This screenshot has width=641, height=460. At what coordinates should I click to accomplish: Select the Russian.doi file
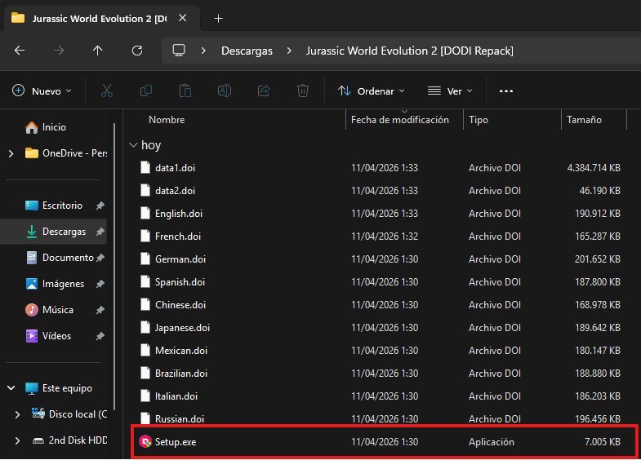click(x=180, y=419)
